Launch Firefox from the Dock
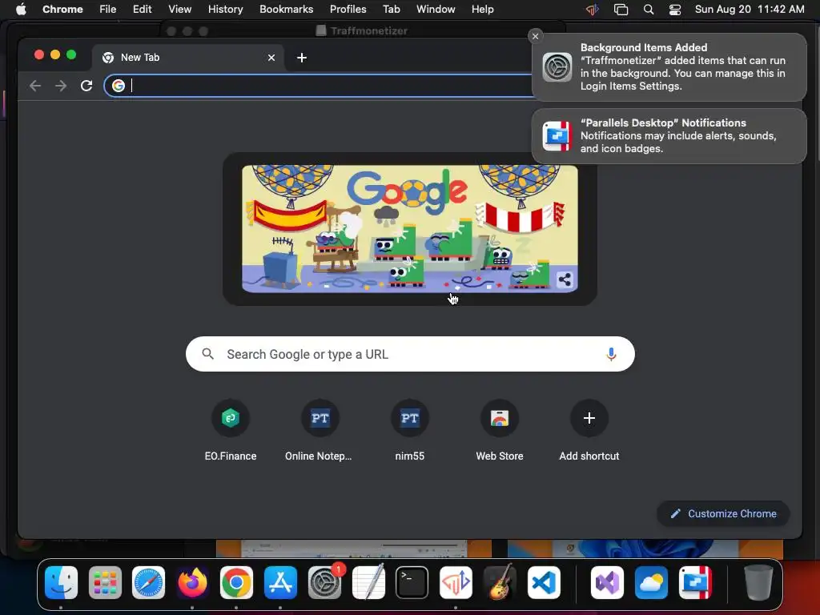The width and height of the screenshot is (820, 615). (x=192, y=582)
